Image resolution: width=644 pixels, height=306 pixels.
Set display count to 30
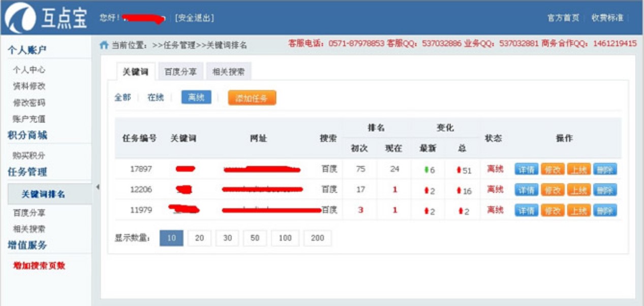coord(227,238)
